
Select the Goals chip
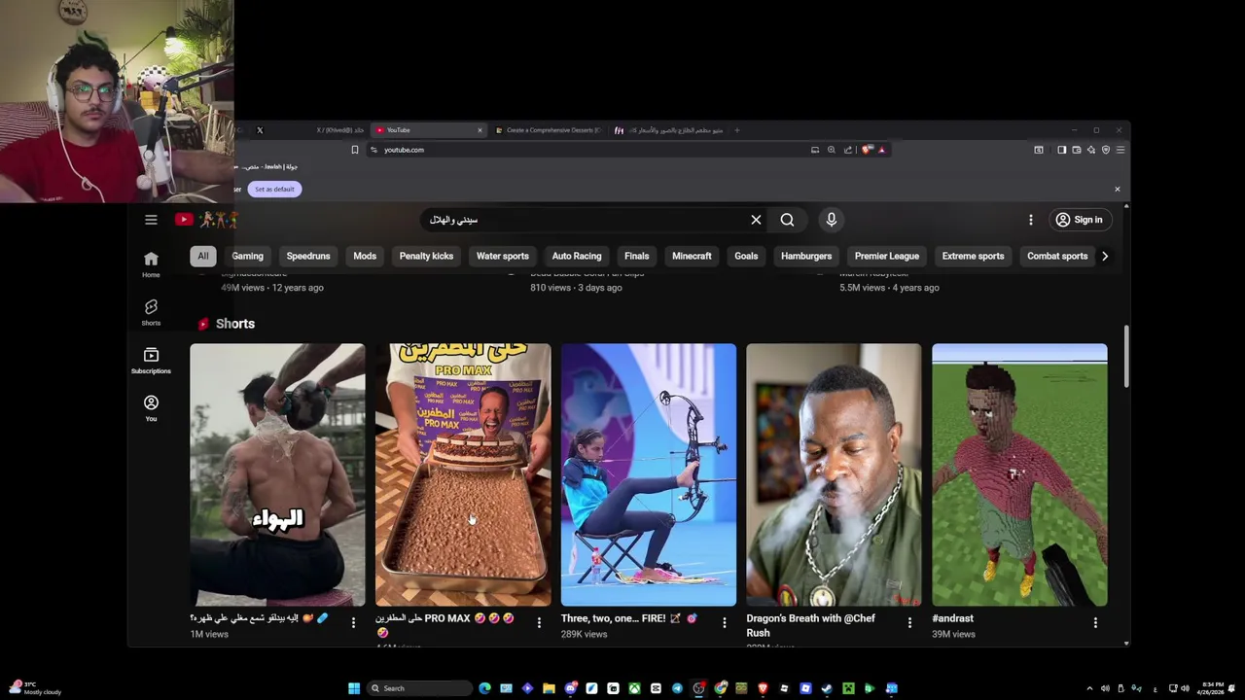click(746, 256)
